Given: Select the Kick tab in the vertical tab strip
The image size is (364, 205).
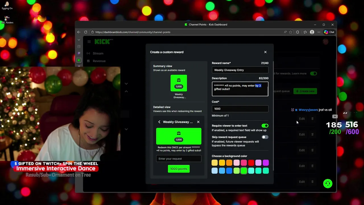Looking at the screenshot, I should 79,60.
